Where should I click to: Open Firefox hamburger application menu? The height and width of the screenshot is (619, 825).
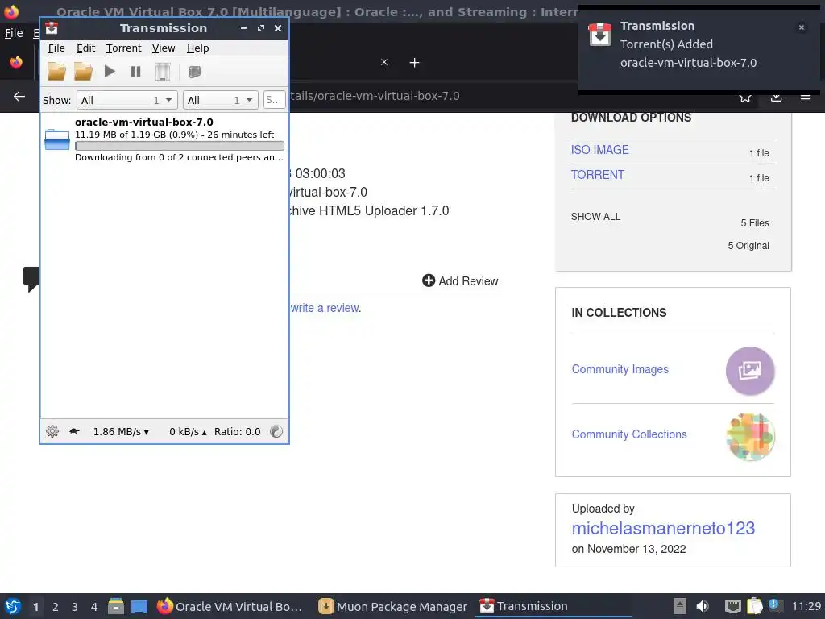click(806, 97)
